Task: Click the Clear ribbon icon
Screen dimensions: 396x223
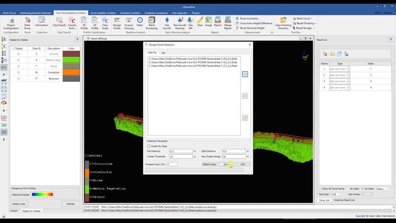Action: pyautogui.click(x=200, y=22)
